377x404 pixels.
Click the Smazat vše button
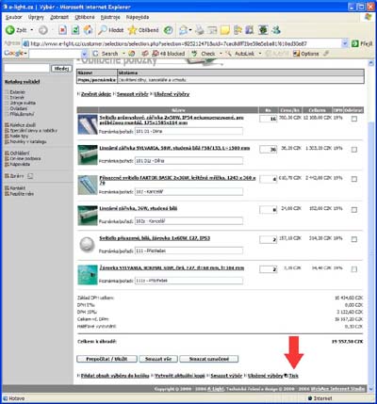coord(158,359)
